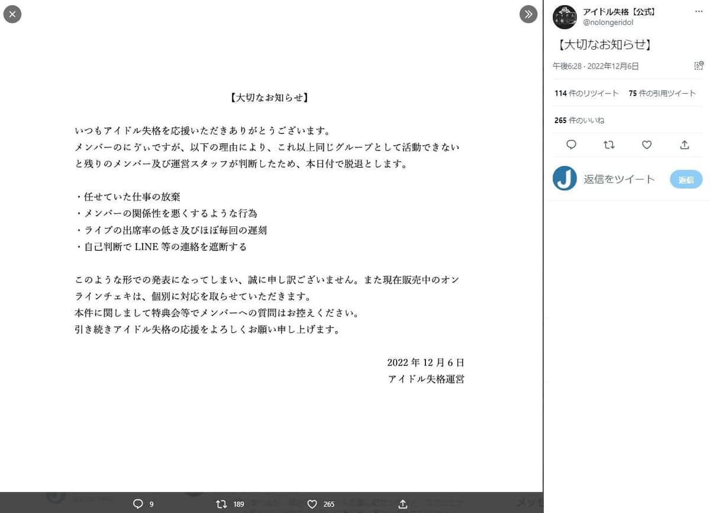View tweet analytics via the chart icon
710x513 pixels.
tap(699, 64)
